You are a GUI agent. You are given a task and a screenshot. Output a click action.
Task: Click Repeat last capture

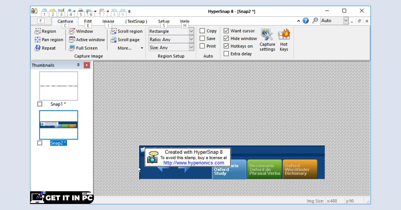click(x=45, y=48)
